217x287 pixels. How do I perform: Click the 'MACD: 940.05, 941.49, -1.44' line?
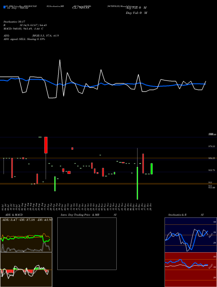click(x=22, y=29)
